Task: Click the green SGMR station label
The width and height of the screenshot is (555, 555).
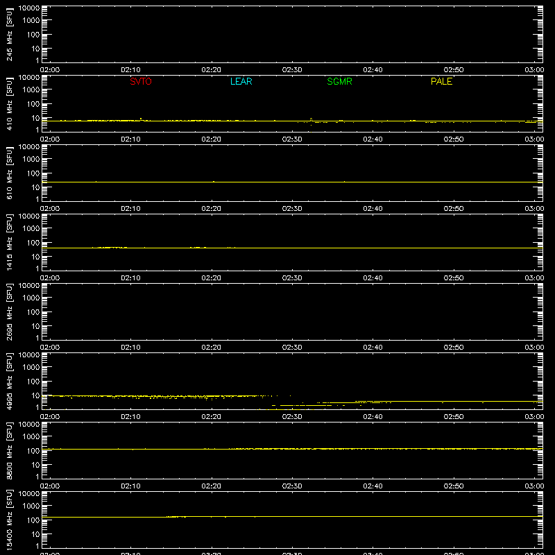Action: coord(339,81)
